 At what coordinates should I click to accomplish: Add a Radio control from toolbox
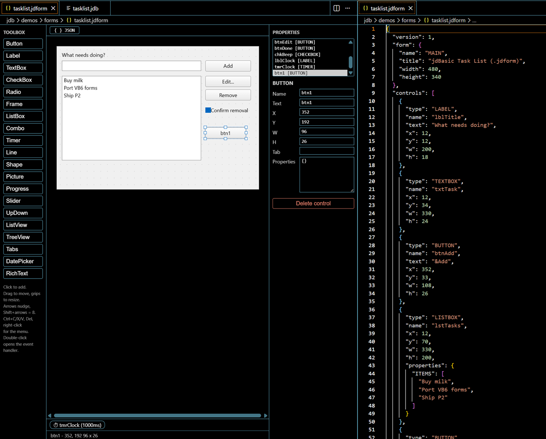(23, 92)
